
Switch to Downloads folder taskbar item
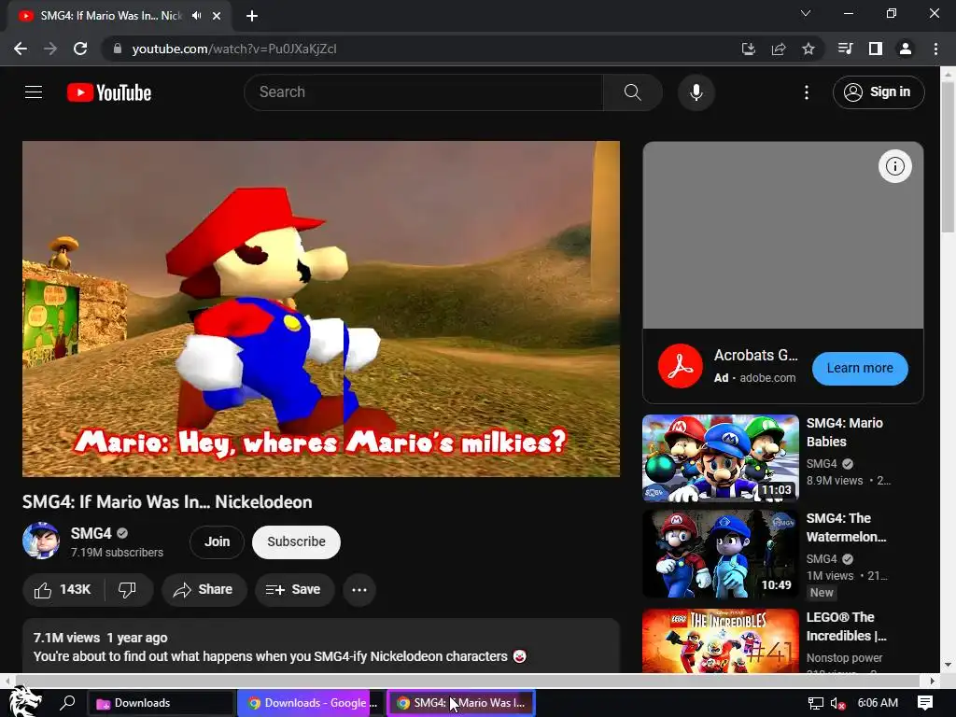coord(161,703)
